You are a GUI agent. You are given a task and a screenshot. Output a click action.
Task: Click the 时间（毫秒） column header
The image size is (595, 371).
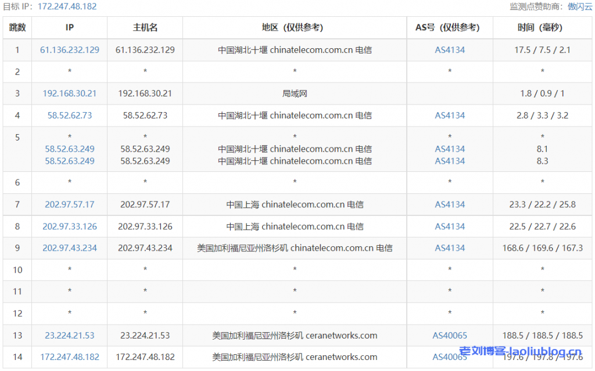[x=542, y=27]
